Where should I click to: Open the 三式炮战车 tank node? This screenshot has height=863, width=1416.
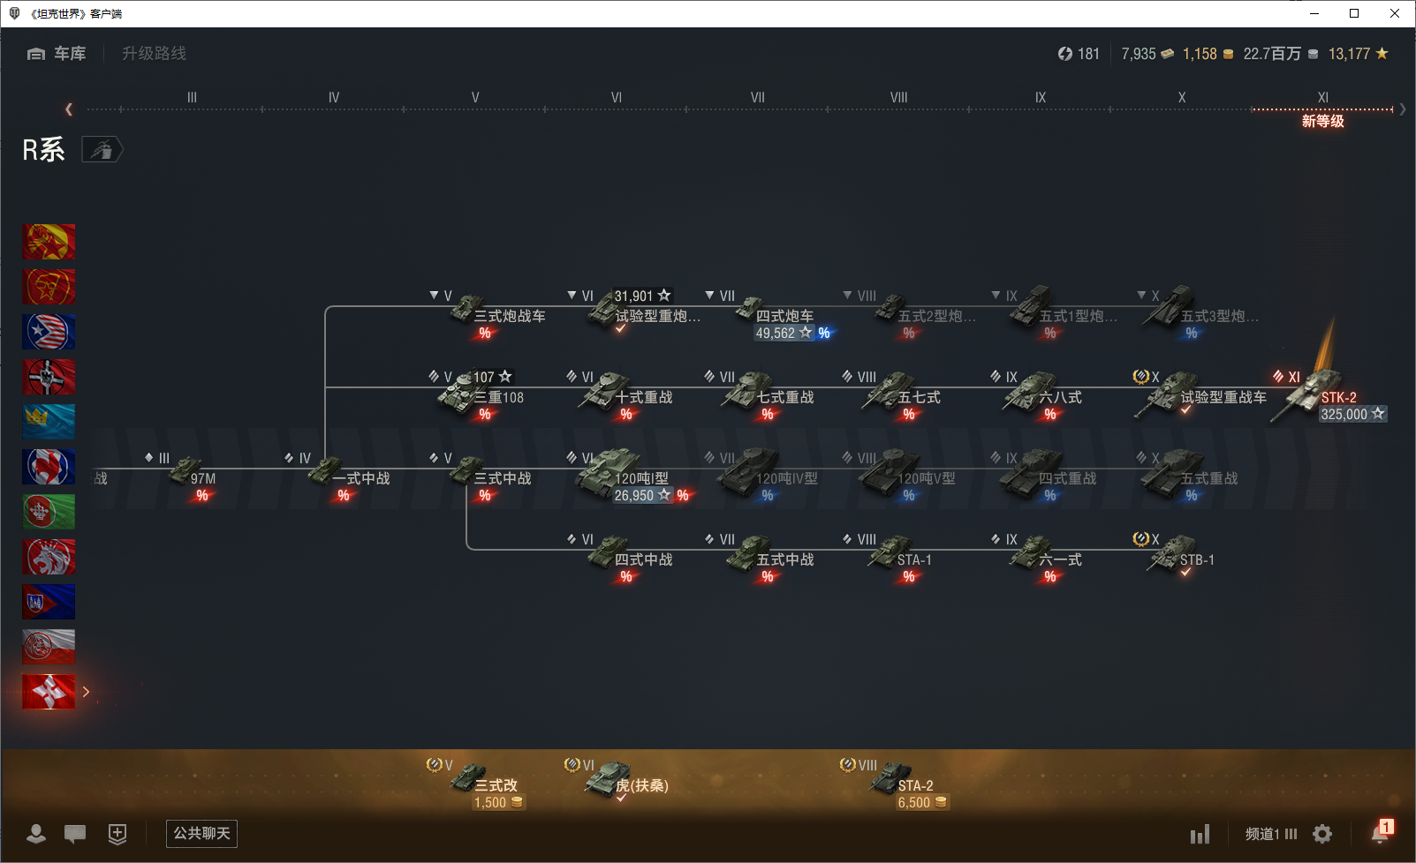489,313
